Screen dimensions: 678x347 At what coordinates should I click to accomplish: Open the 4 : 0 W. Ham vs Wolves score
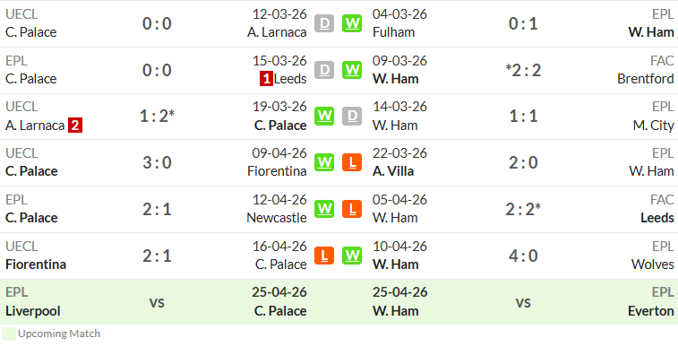pos(523,256)
